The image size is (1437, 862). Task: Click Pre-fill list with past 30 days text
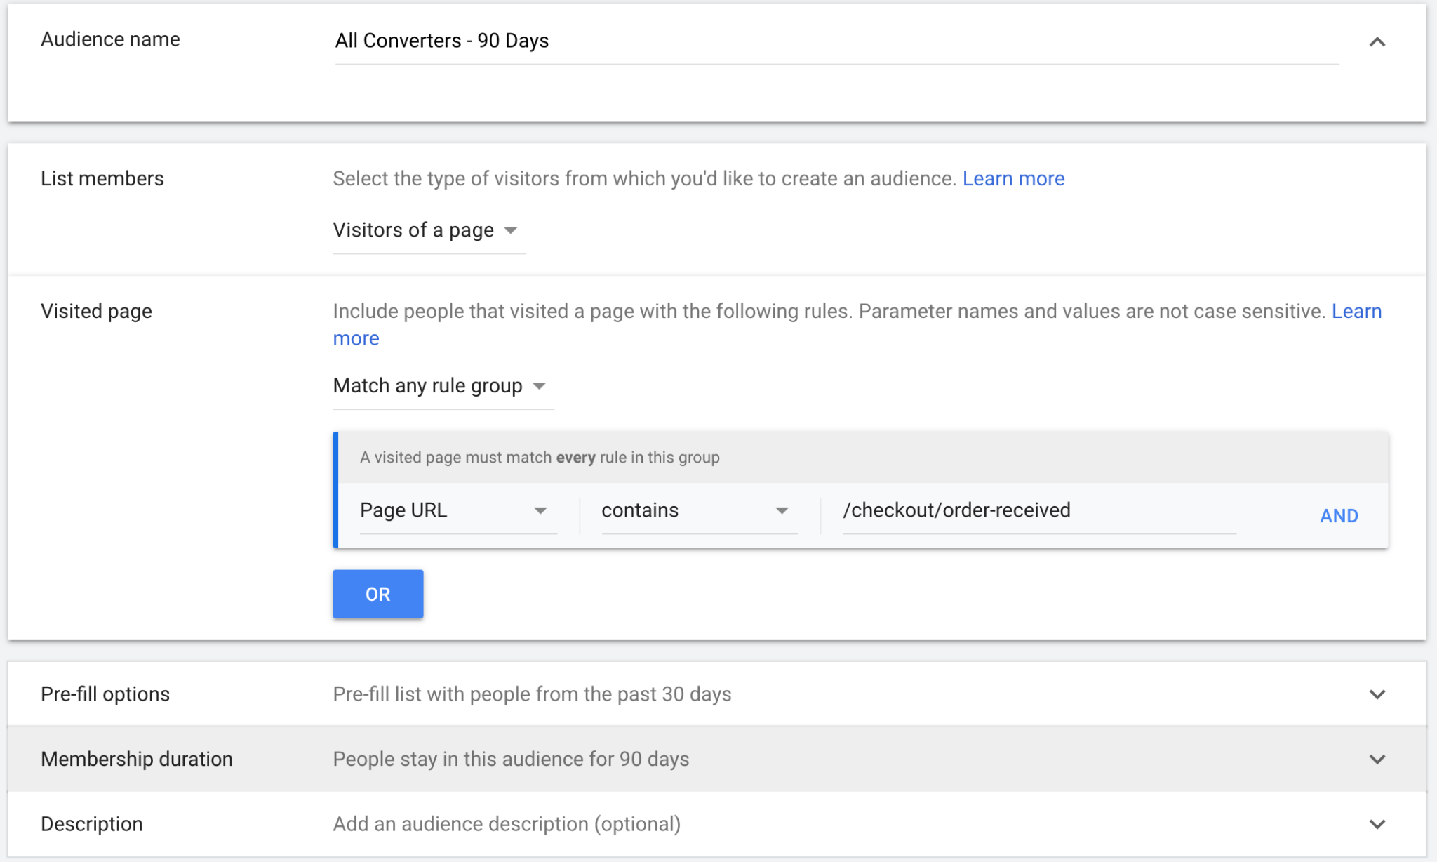532,694
